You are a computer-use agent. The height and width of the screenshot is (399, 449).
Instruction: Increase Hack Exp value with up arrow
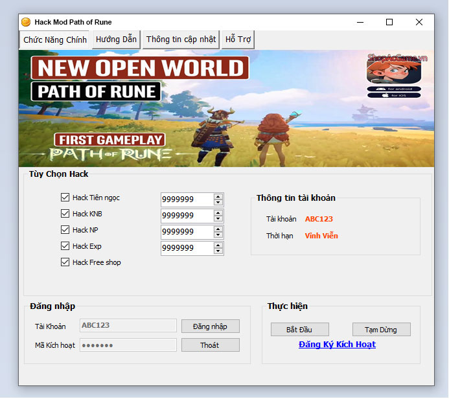[218, 245]
